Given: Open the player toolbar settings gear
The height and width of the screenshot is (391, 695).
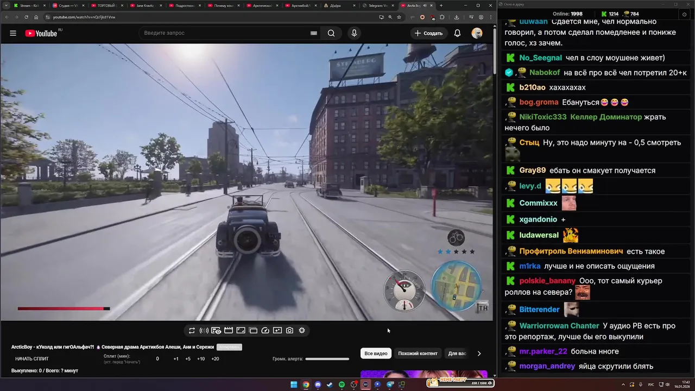Looking at the screenshot, I should 302,330.
